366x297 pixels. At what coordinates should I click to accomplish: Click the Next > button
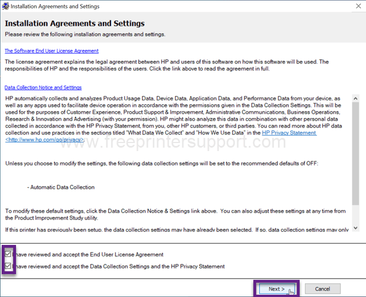coord(276,289)
